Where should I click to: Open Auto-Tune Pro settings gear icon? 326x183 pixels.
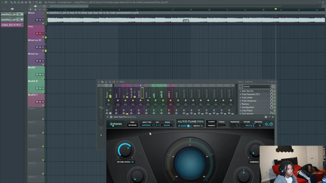(x=267, y=124)
